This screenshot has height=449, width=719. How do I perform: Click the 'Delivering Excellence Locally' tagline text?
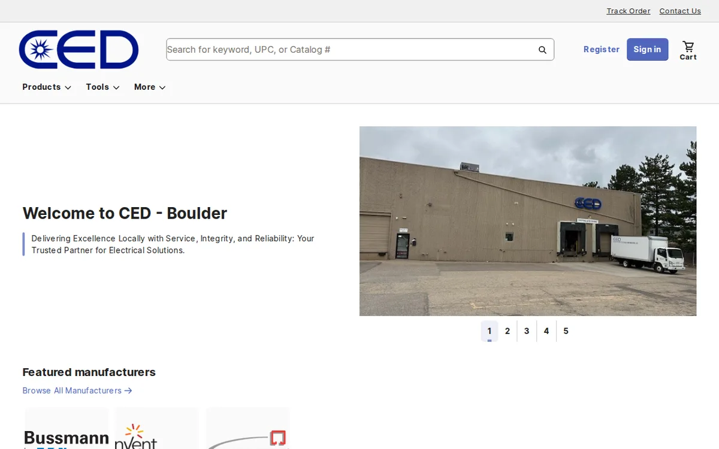pyautogui.click(x=173, y=244)
